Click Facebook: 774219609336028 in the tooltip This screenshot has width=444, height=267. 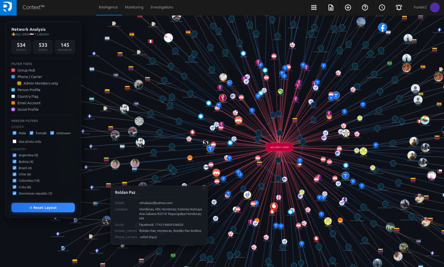pyautogui.click(x=161, y=225)
